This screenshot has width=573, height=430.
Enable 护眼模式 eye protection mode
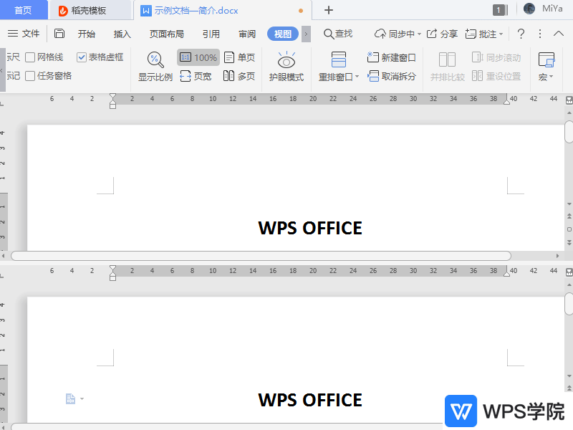click(x=286, y=67)
